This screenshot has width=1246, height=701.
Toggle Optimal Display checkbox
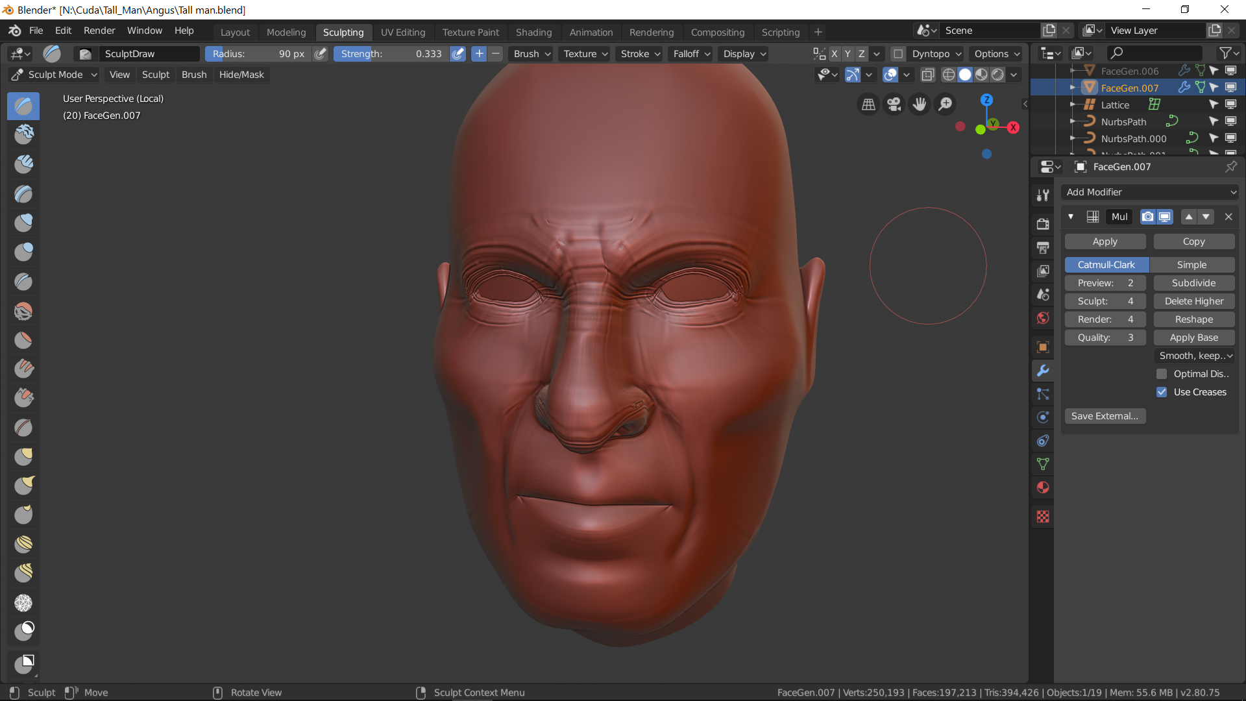click(x=1162, y=373)
